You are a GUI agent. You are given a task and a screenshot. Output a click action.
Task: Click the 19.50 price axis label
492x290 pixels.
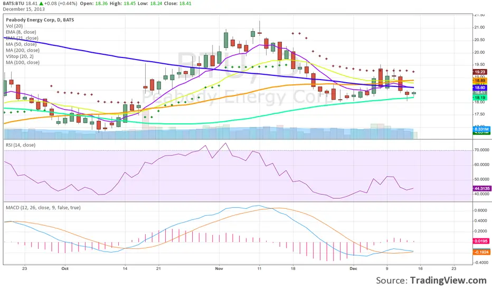pos(480,64)
